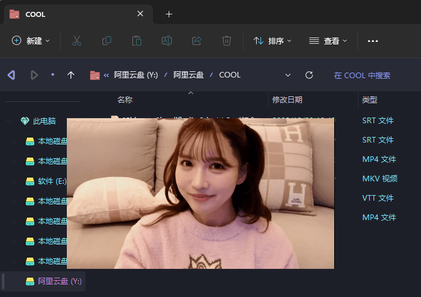Open the 查看 view dropdown
This screenshot has height=297, width=421.
[x=328, y=41]
